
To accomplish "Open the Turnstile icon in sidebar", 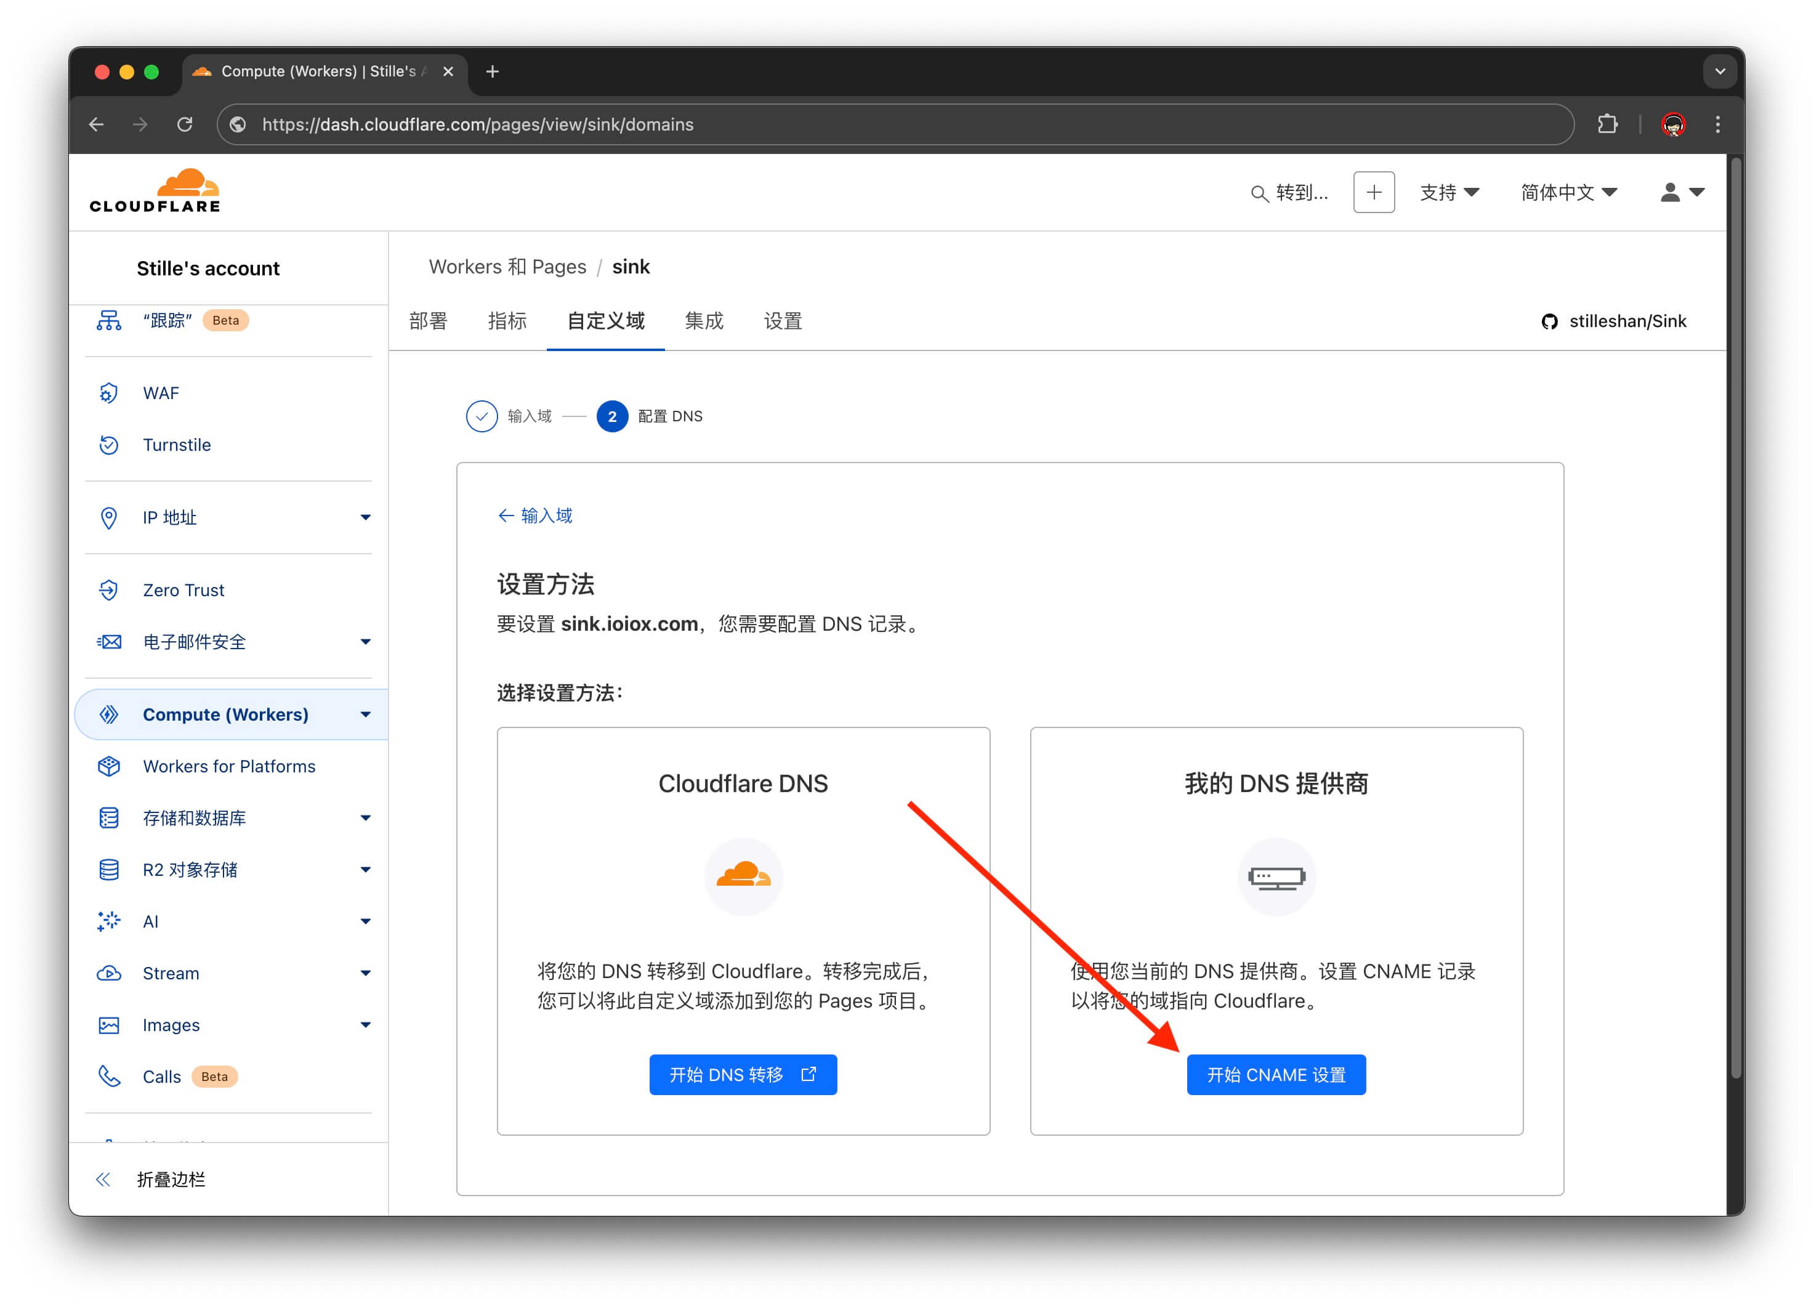I will (109, 445).
